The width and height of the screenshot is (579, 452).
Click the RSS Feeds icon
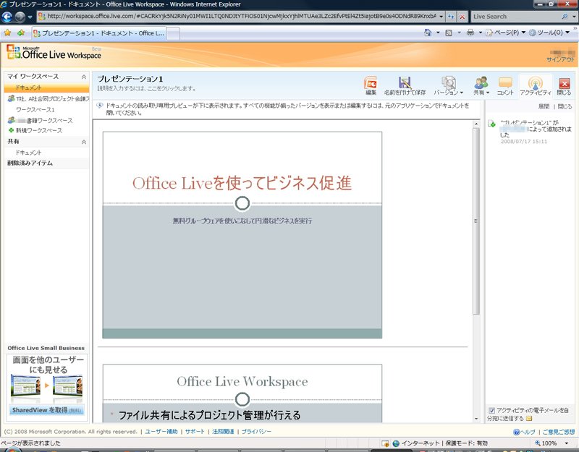[x=449, y=33]
